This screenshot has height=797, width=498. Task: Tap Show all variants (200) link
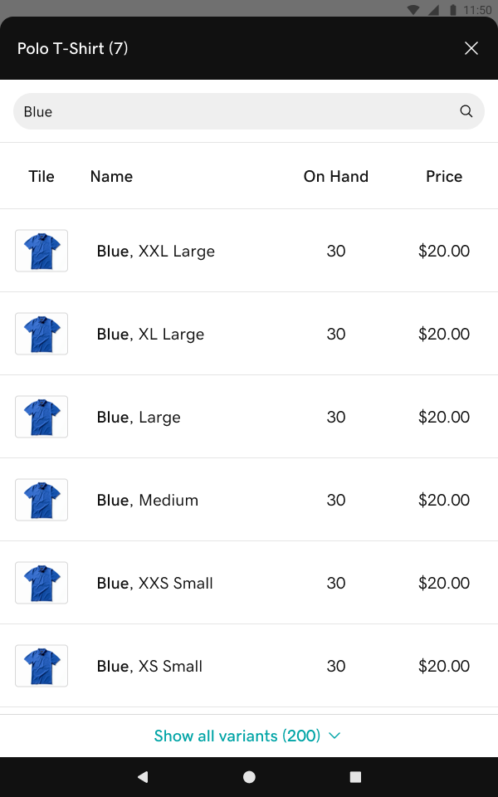point(237,736)
